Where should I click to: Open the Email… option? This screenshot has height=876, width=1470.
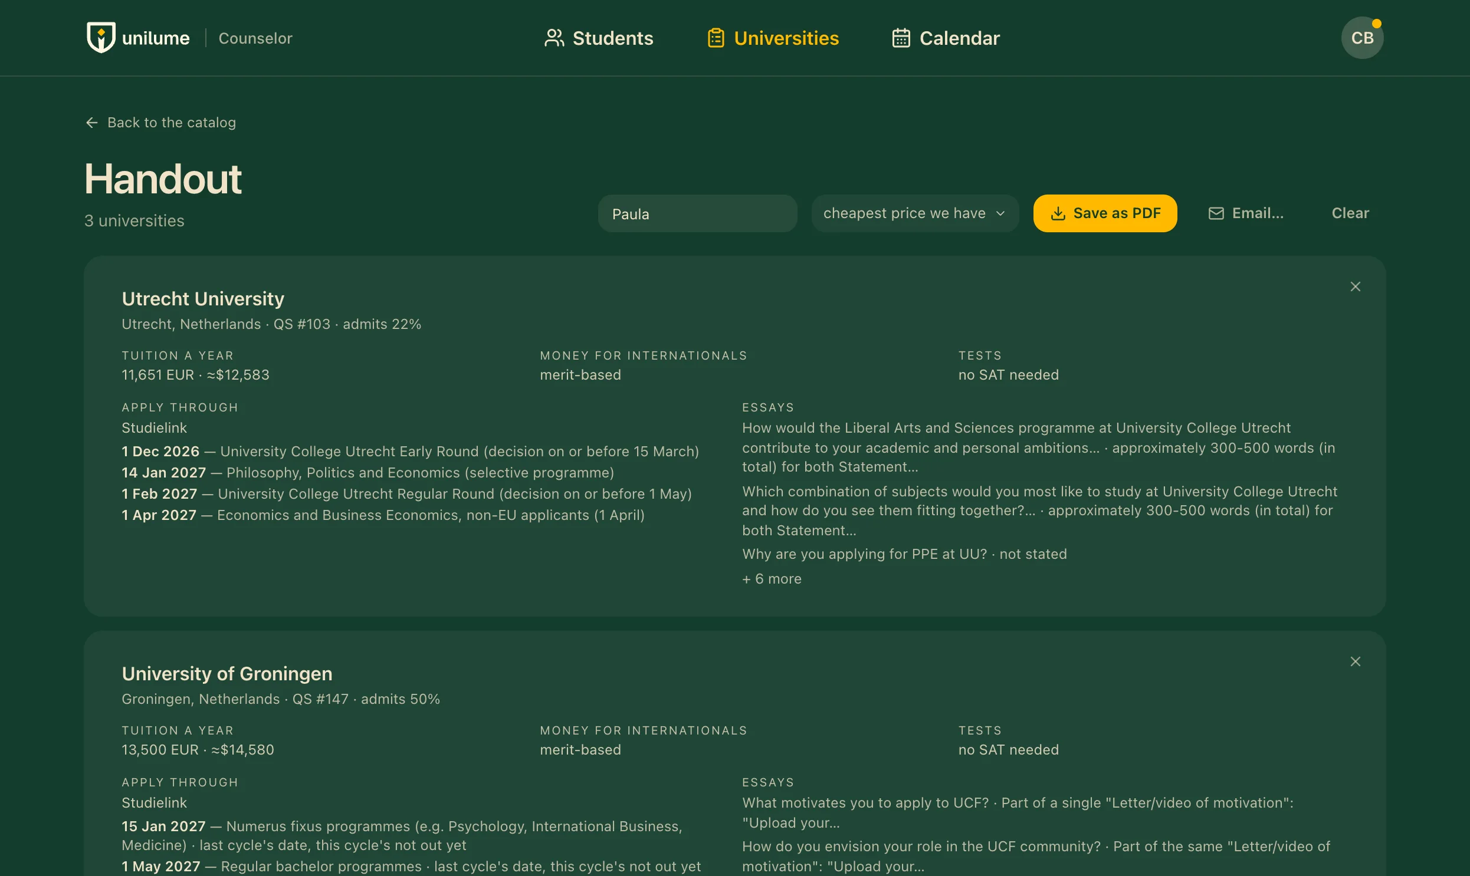1246,213
